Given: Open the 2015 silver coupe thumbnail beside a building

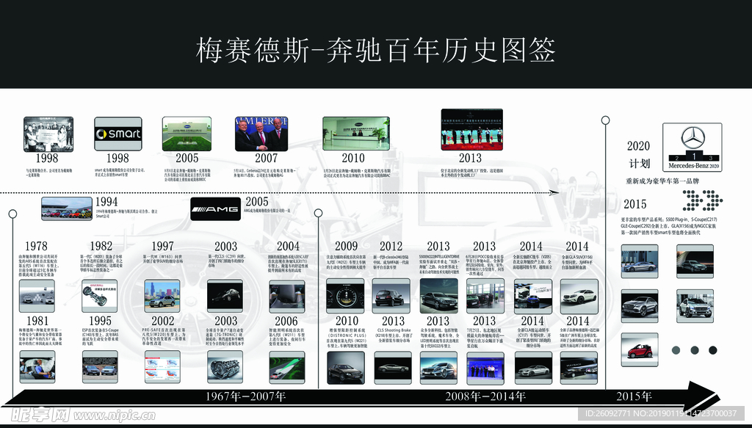Looking at the screenshot, I should [640, 261].
